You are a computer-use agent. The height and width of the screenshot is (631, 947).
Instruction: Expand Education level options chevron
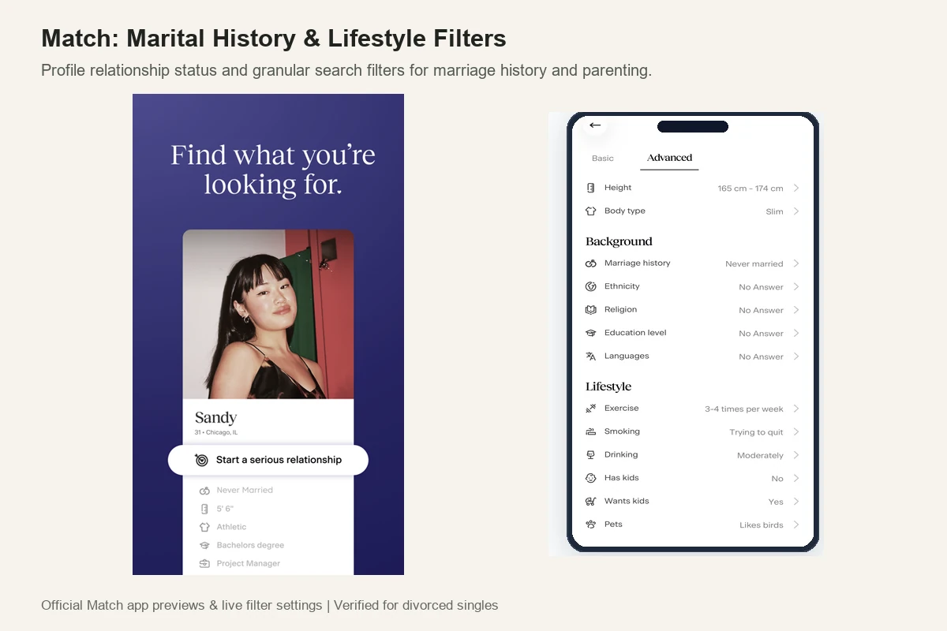click(796, 333)
